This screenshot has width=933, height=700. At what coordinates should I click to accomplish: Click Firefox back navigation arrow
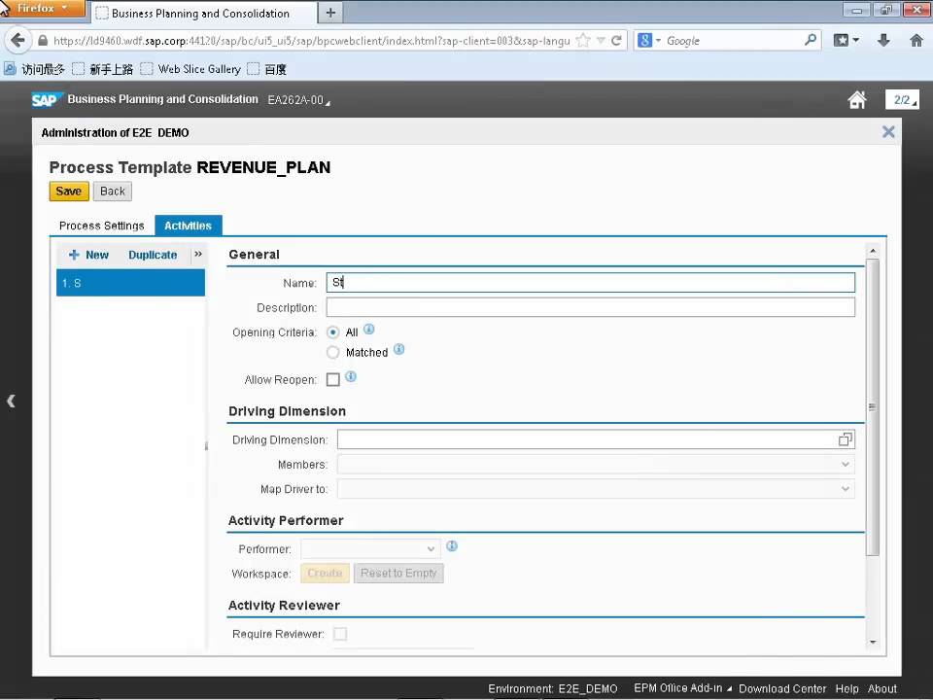pos(17,41)
